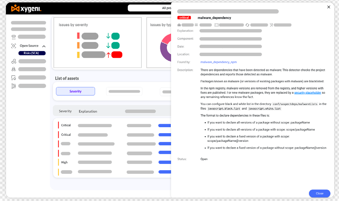
Task: Click the linked-circles icon in sidebar
Action: pyautogui.click(x=14, y=61)
